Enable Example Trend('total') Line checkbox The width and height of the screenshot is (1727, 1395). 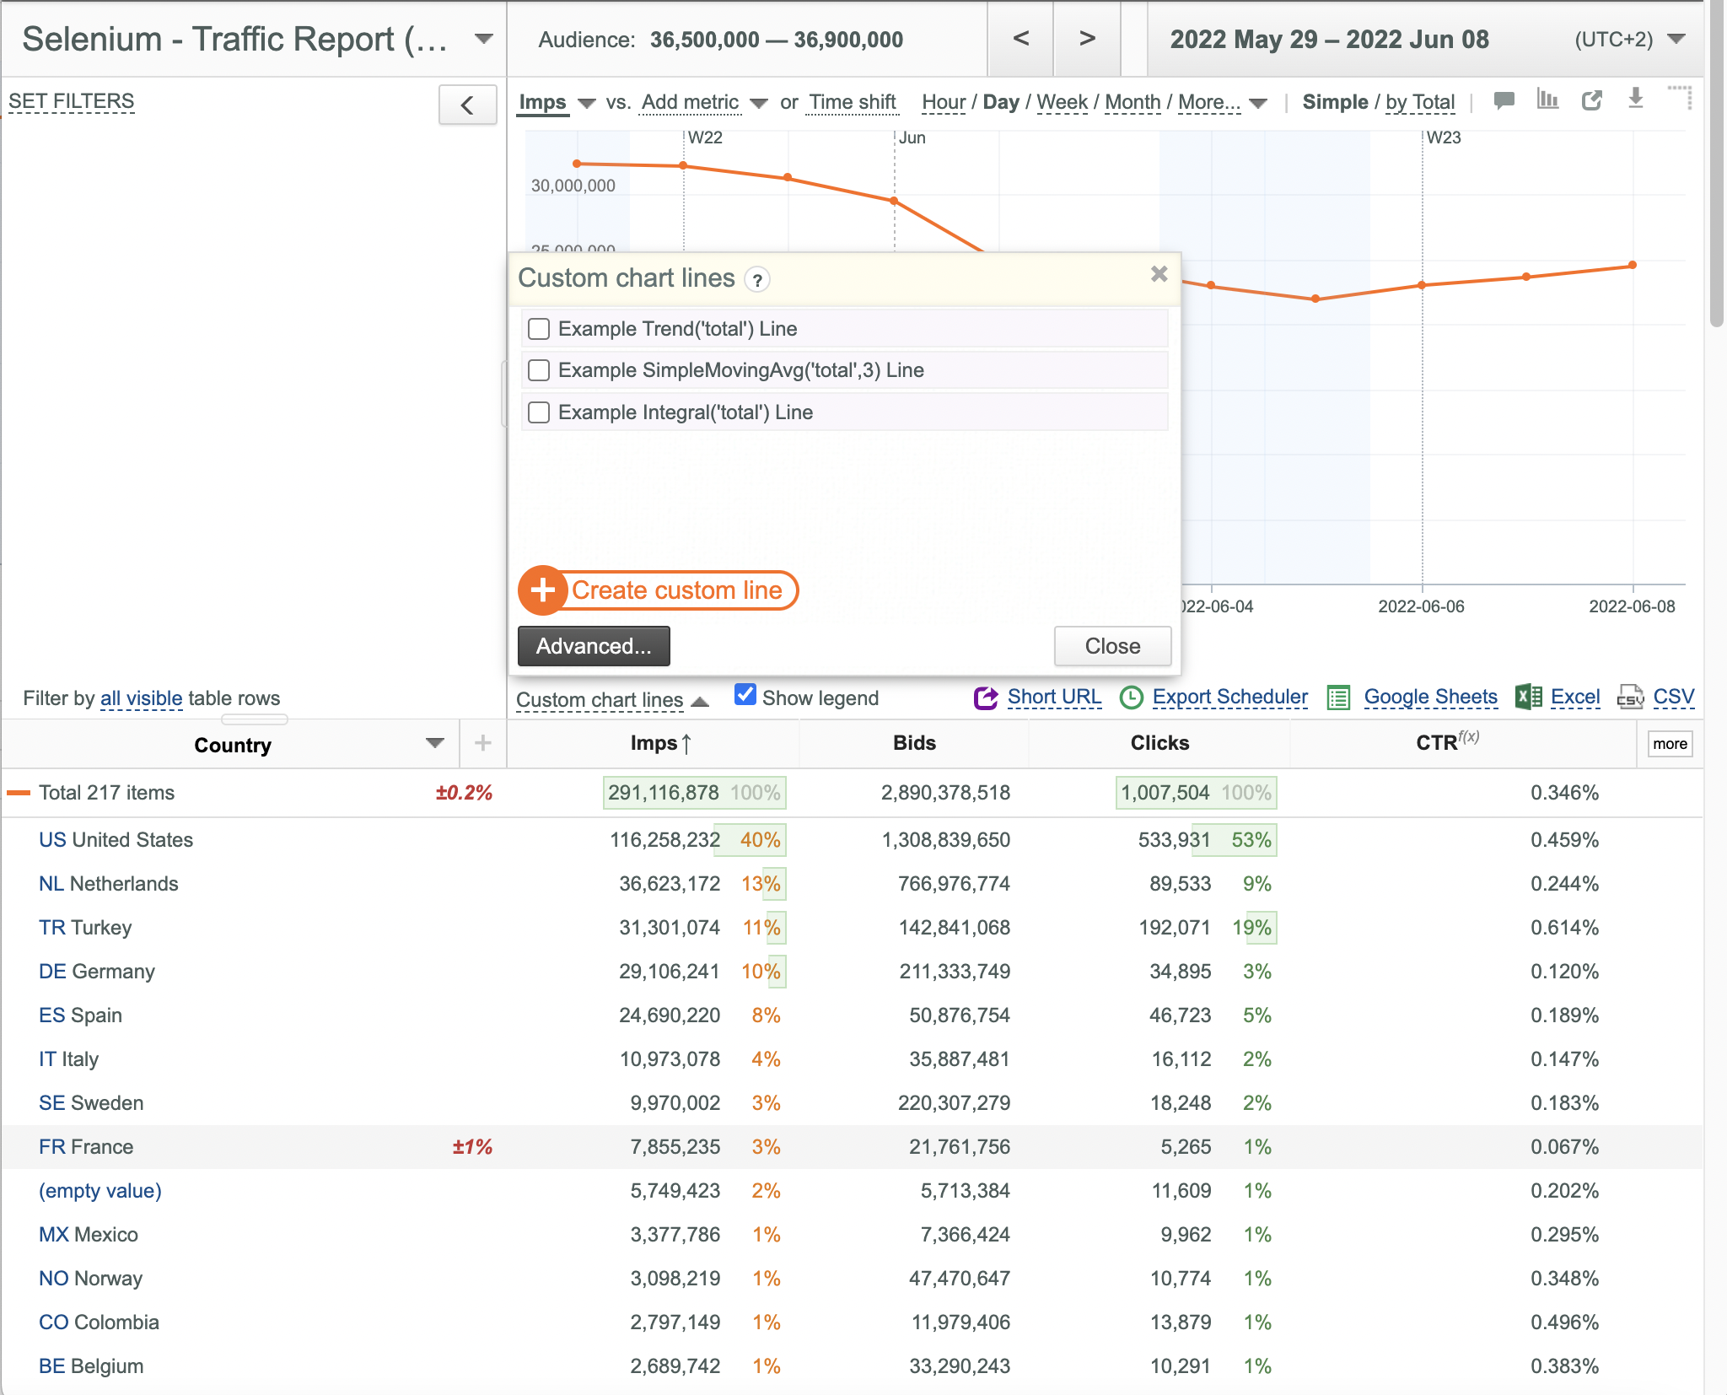pyautogui.click(x=539, y=329)
